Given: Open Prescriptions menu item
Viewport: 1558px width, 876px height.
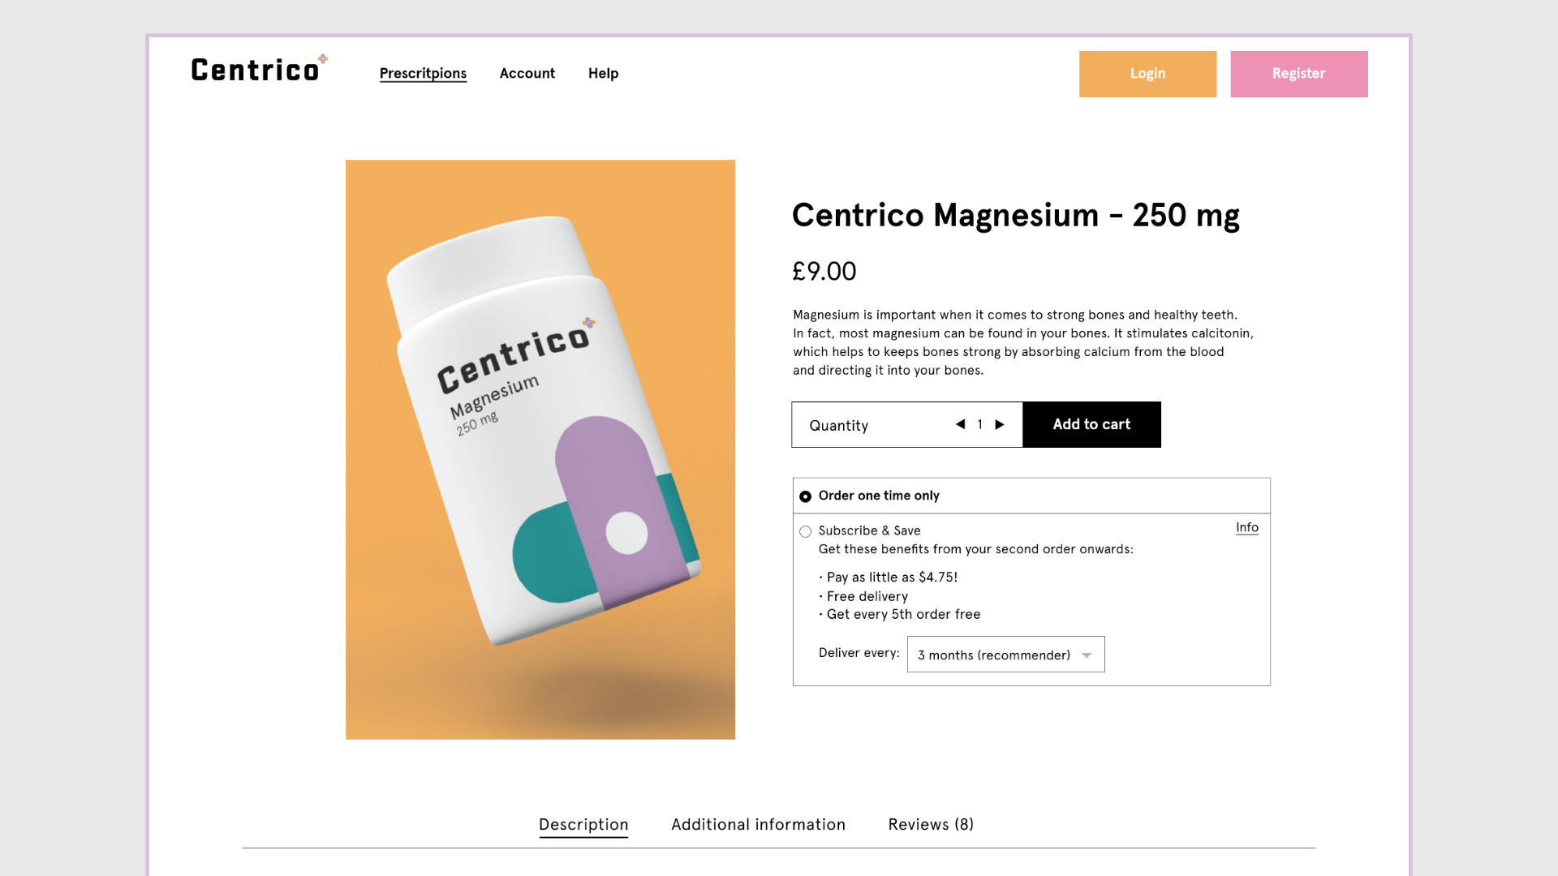Looking at the screenshot, I should 423,73.
